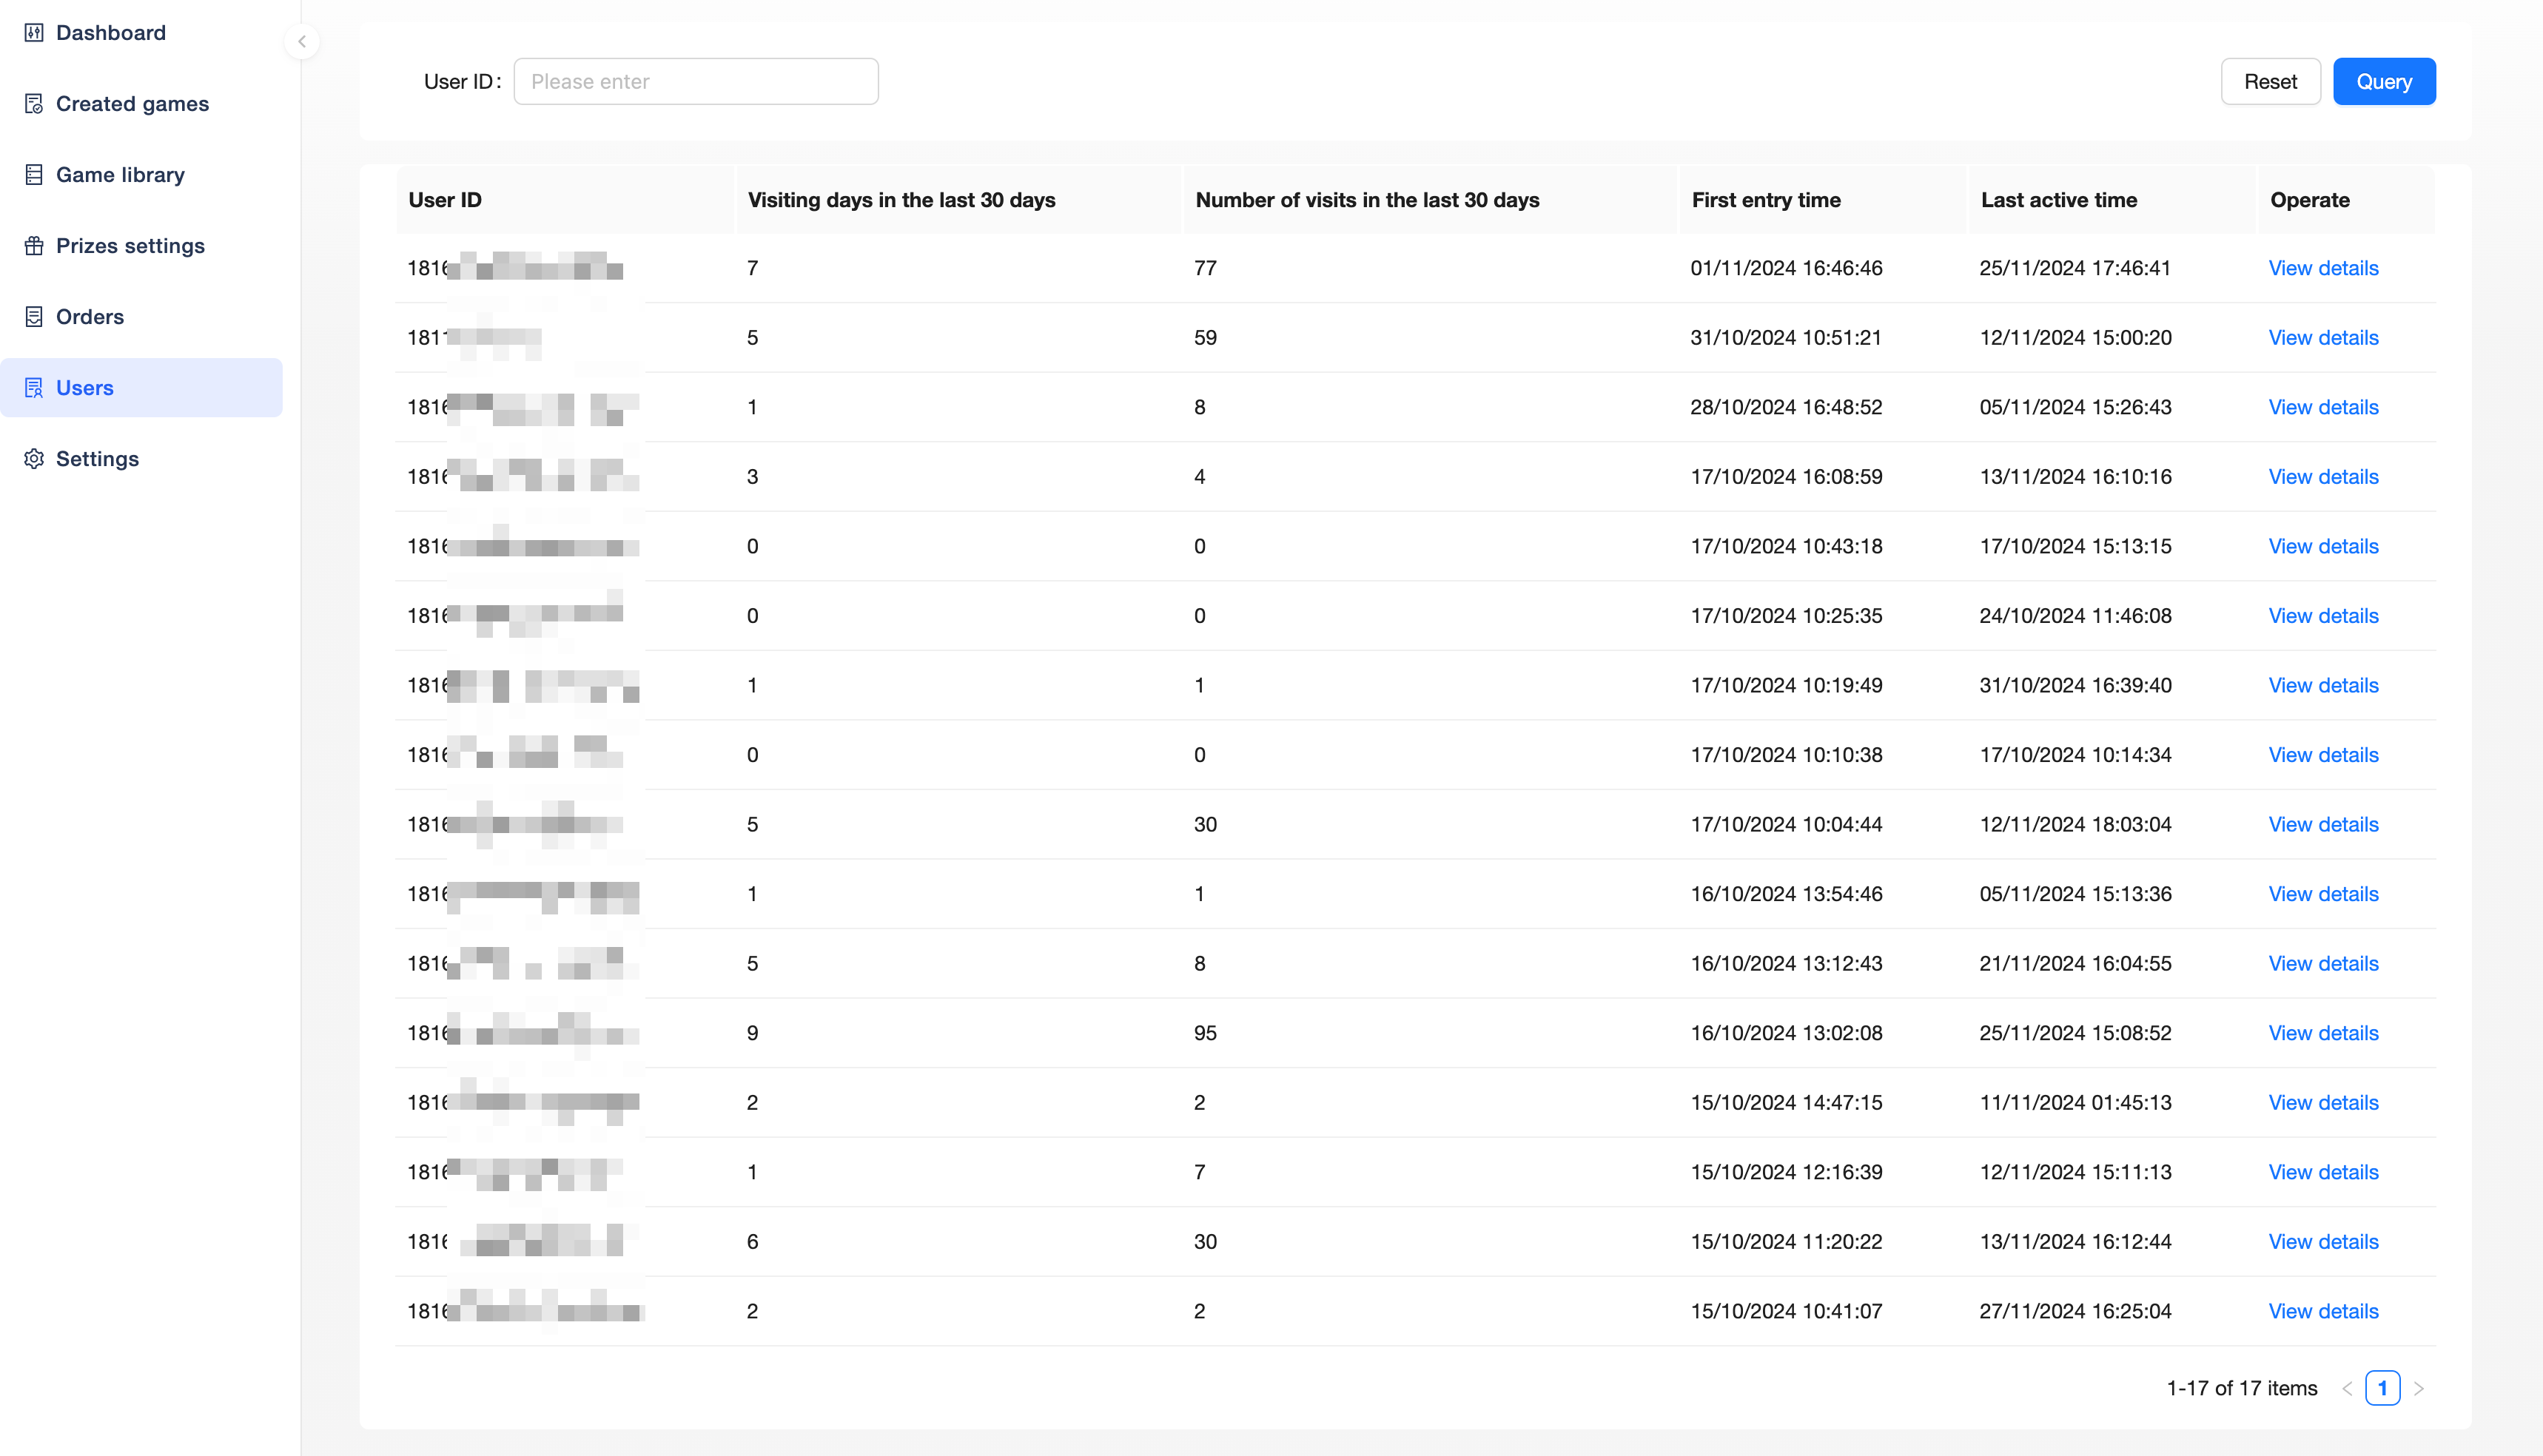Click the Dashboard sidebar icon

(x=34, y=33)
